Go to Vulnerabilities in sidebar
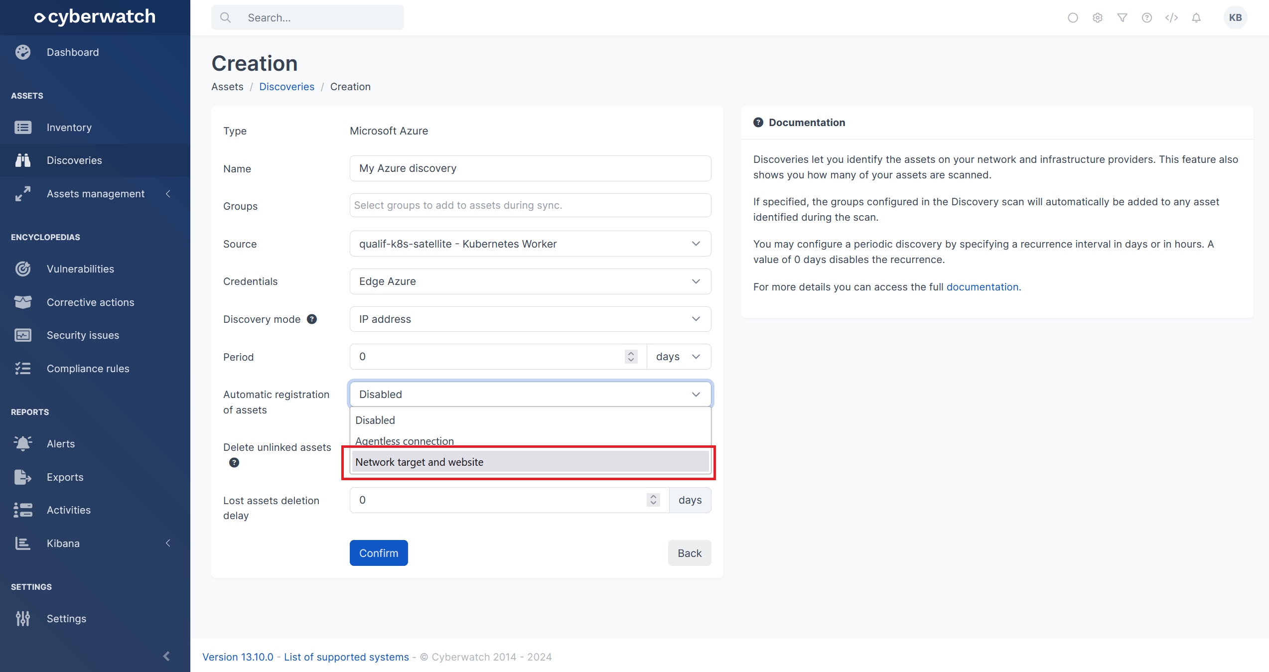The image size is (1269, 672). [80, 269]
